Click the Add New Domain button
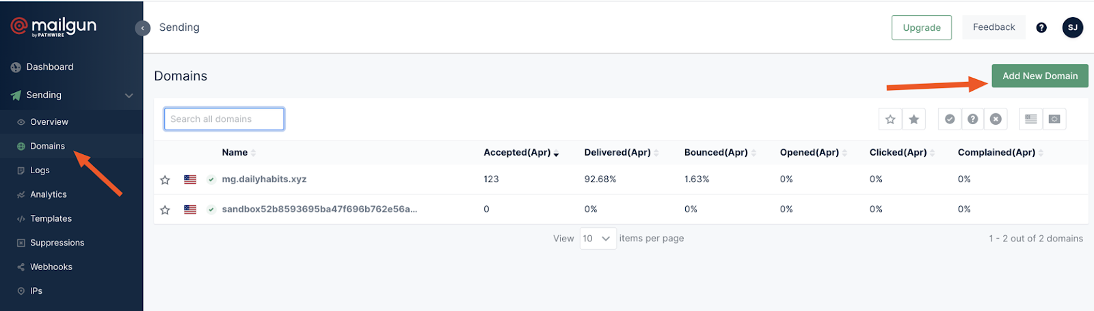 tap(1039, 76)
